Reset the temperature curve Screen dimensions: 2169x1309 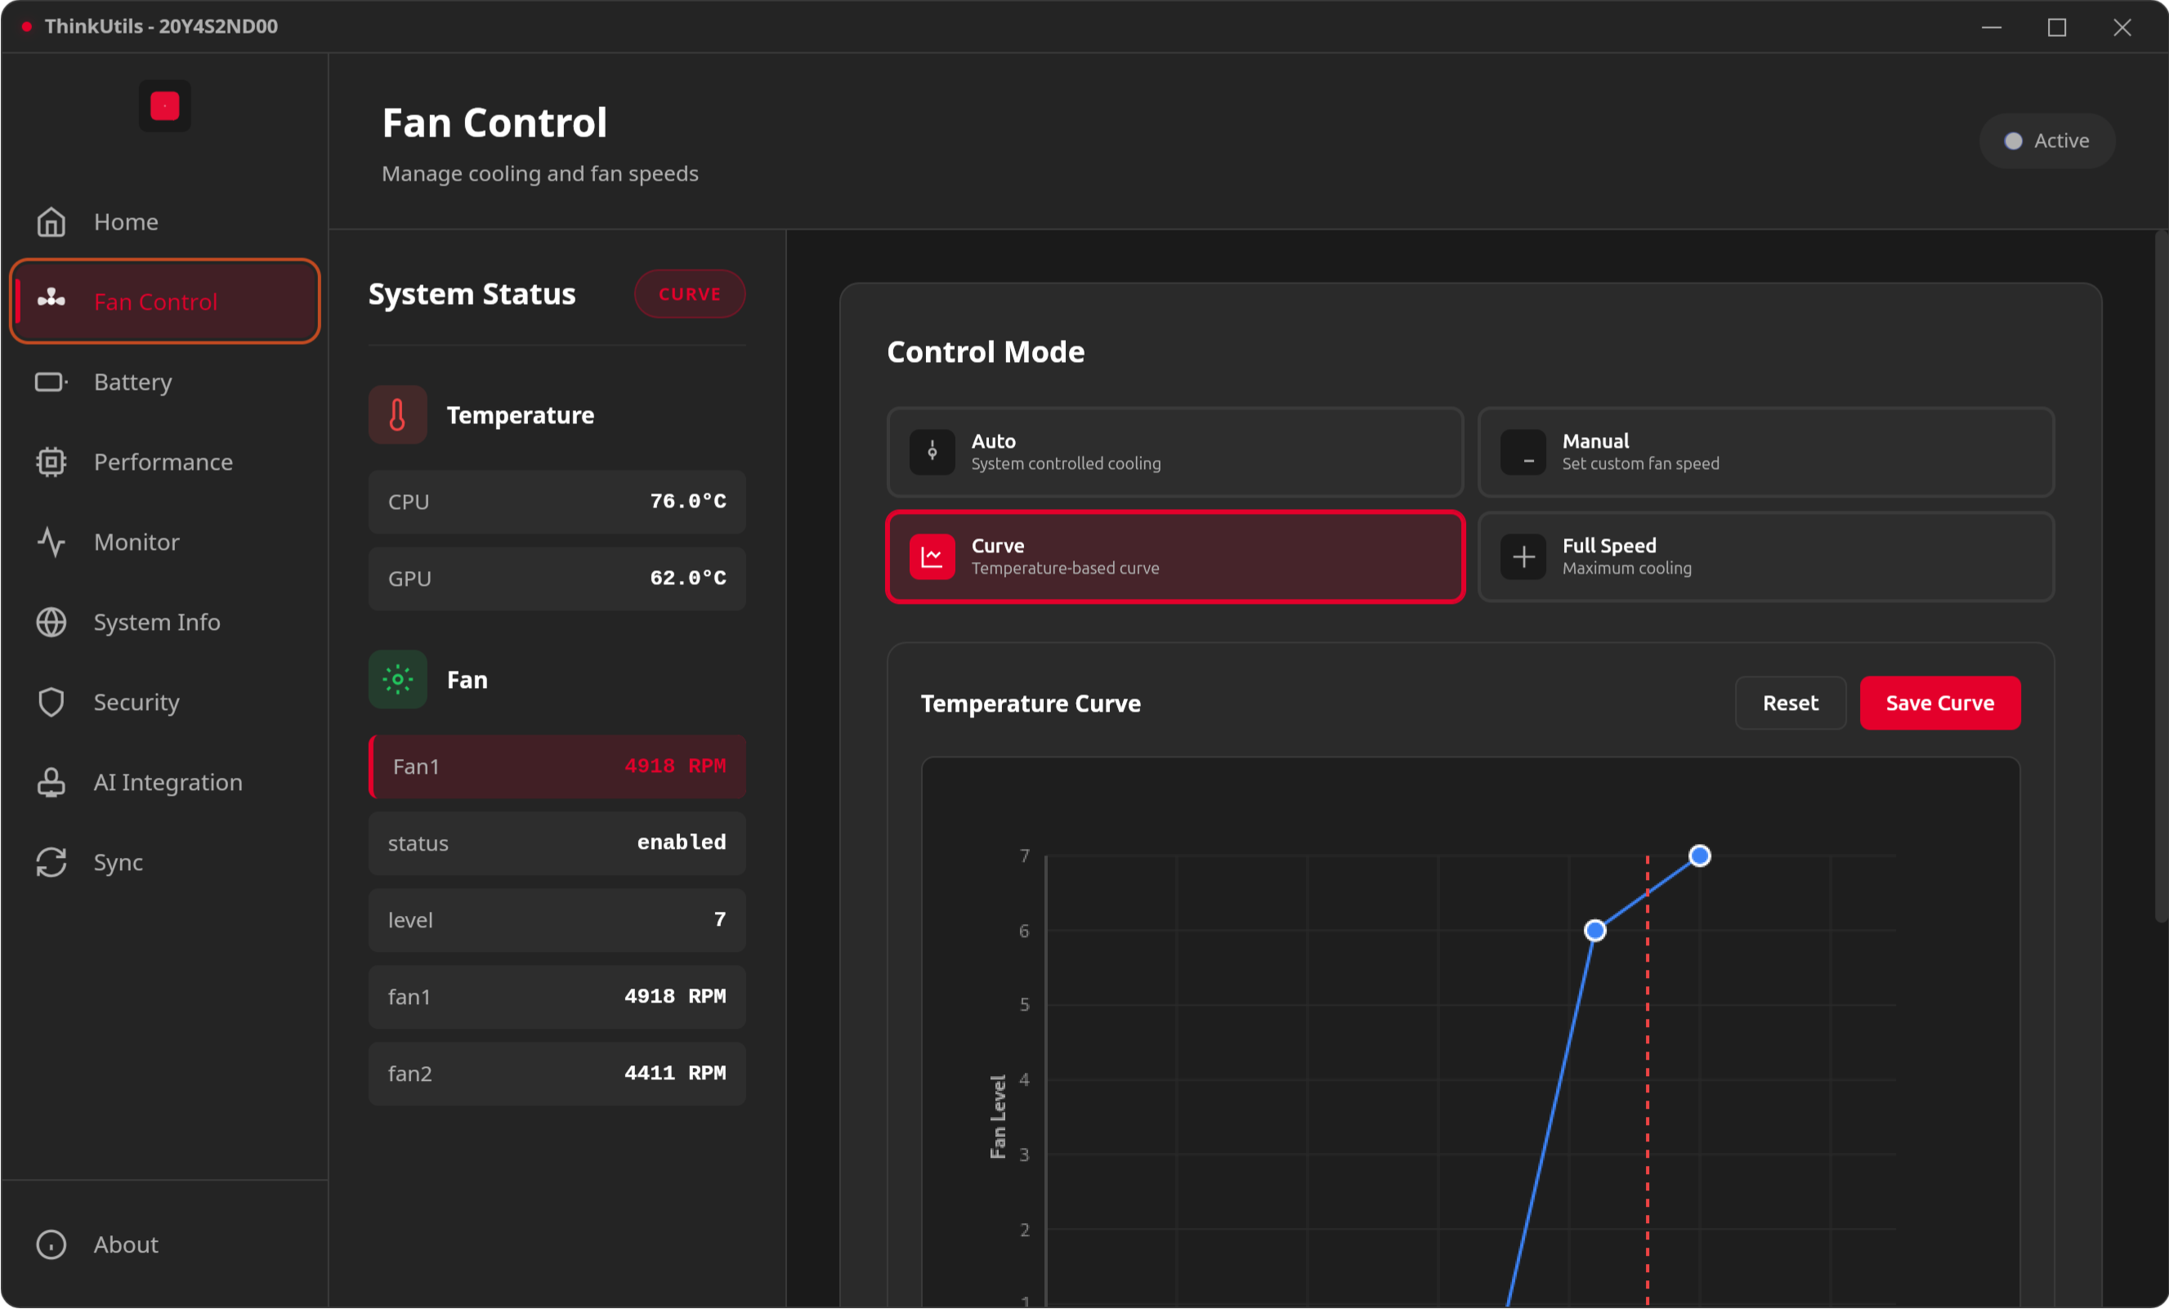pos(1790,704)
